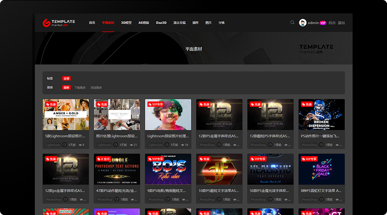The image size is (387, 215).
Task: Open the Broken Dispersion football player thumbnail
Action: (x=322, y=114)
